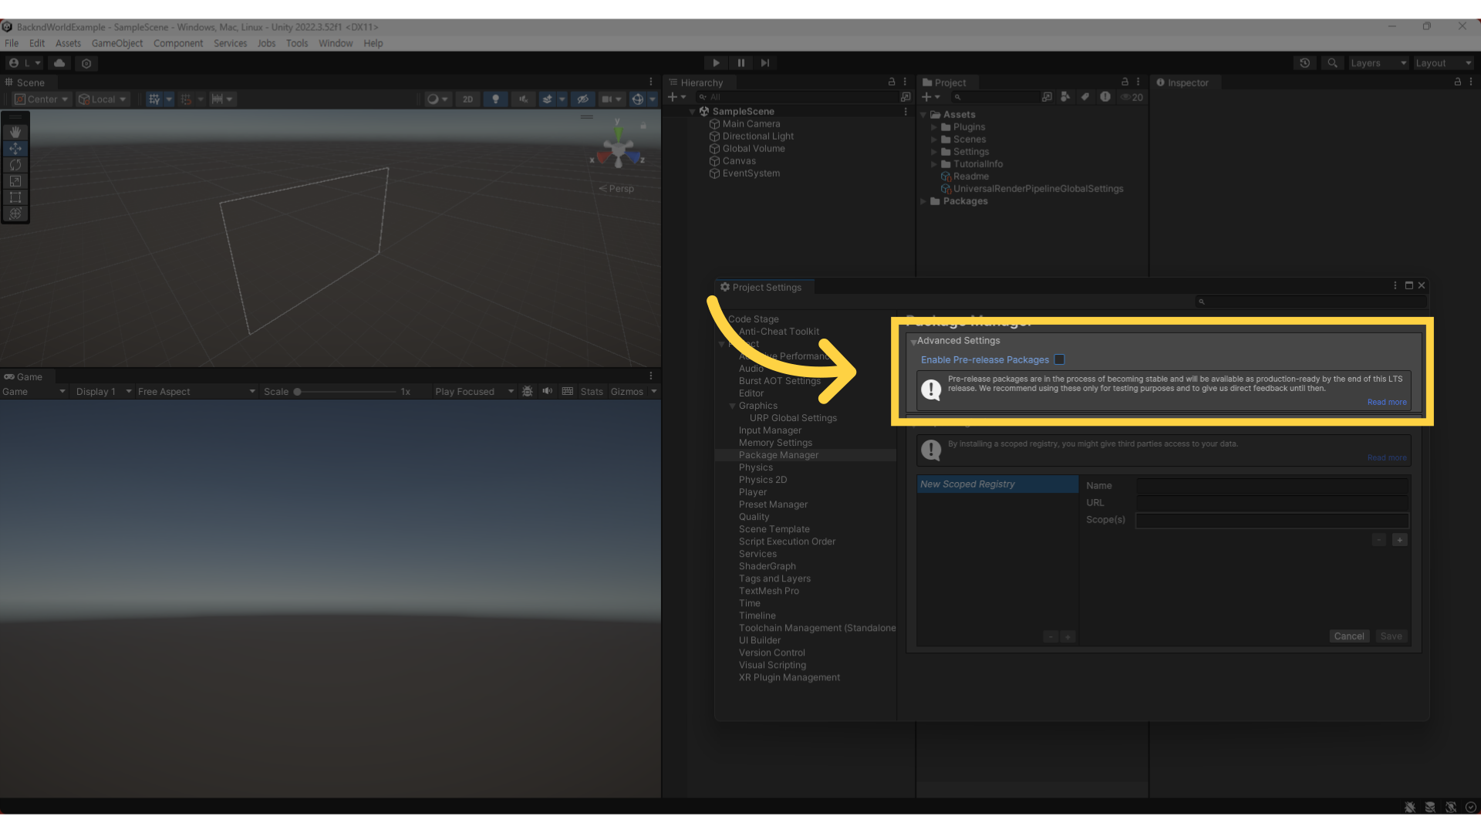Expand the Plugins folder
The height and width of the screenshot is (833, 1481).
click(x=933, y=127)
